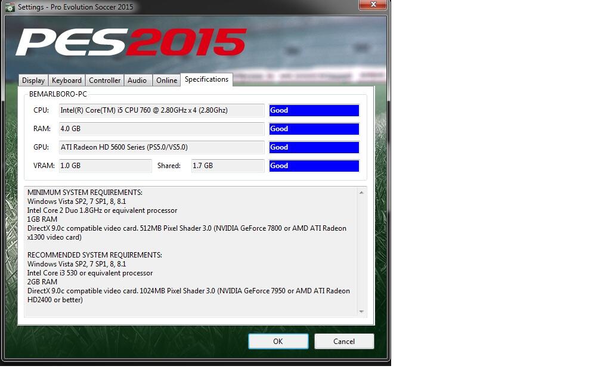Click the CPU Good rating bar
Viewport: 607px width, 372px height.
(x=314, y=110)
